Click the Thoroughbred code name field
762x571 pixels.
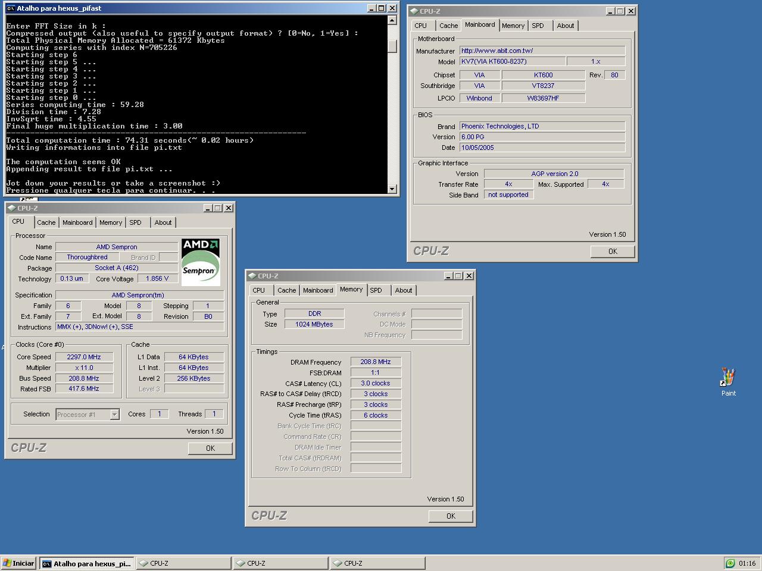87,258
